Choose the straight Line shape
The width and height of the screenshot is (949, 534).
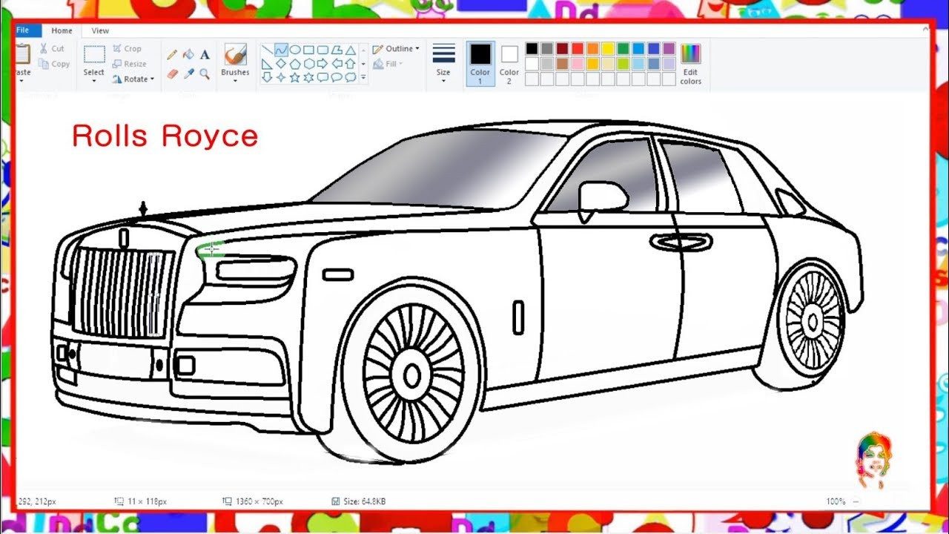(x=267, y=50)
